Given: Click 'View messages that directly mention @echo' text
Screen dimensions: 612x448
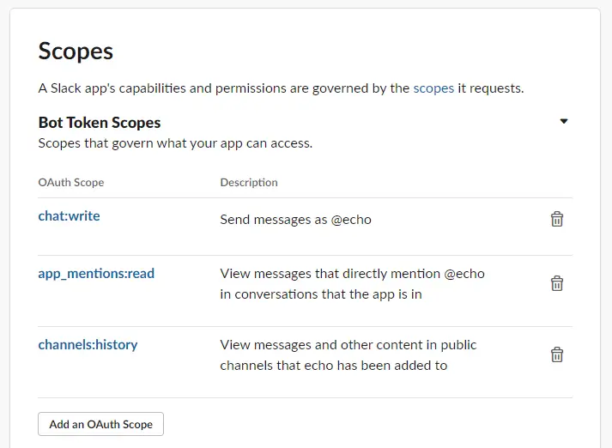Looking at the screenshot, I should click(x=353, y=274).
